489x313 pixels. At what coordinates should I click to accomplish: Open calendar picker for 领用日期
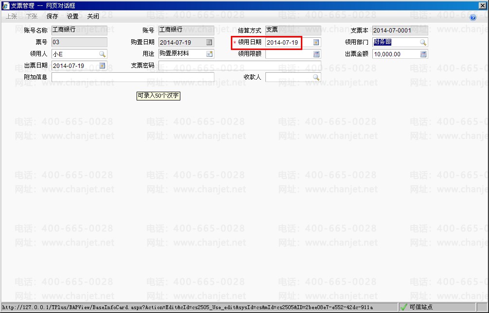pyautogui.click(x=316, y=42)
